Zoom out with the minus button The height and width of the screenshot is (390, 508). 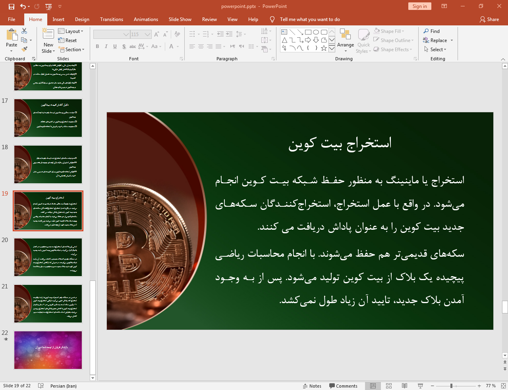coord(432,386)
